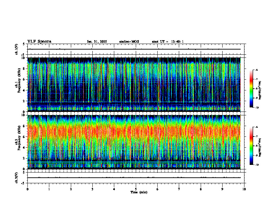Click the time axis tick label "3"
This screenshot has height=212, width=275.
click(92, 189)
